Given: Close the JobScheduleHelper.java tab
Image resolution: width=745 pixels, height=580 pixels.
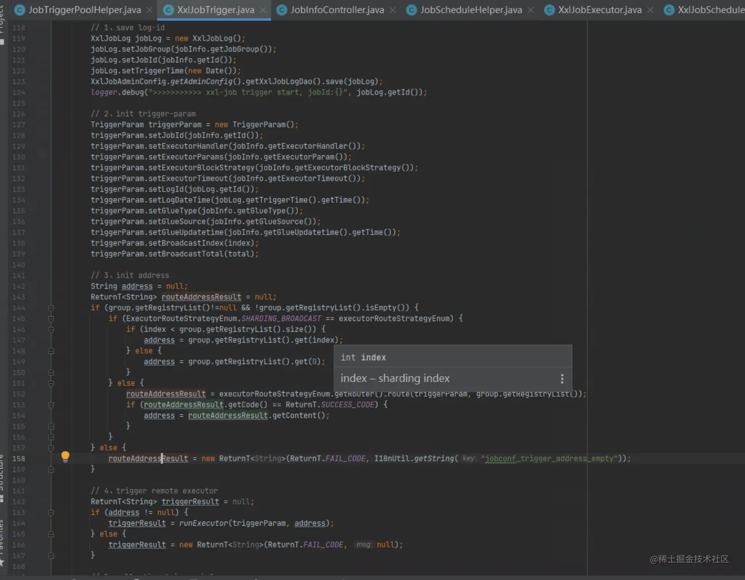Looking at the screenshot, I should coord(531,10).
